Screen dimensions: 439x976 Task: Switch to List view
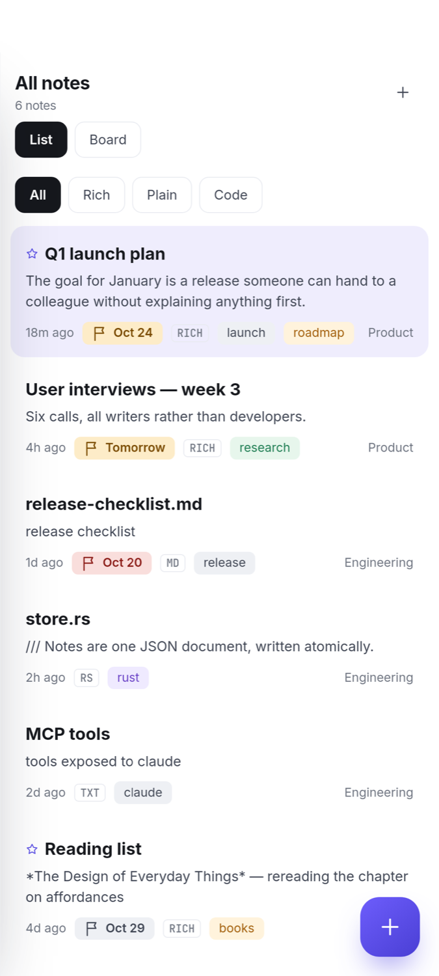coord(41,140)
